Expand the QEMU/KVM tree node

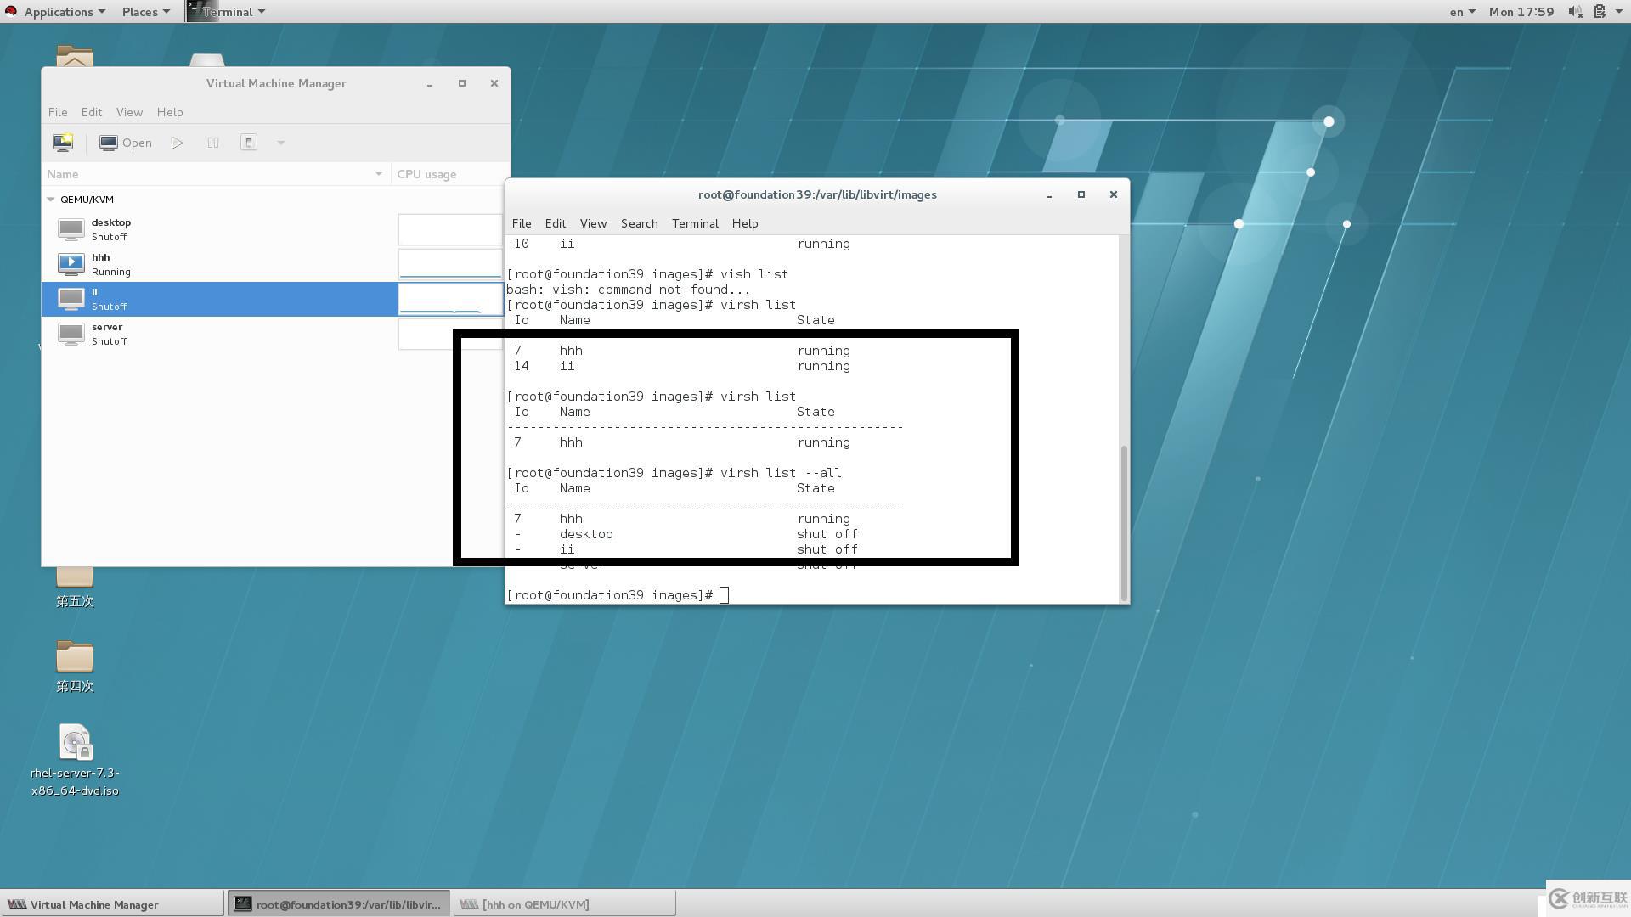pos(50,198)
